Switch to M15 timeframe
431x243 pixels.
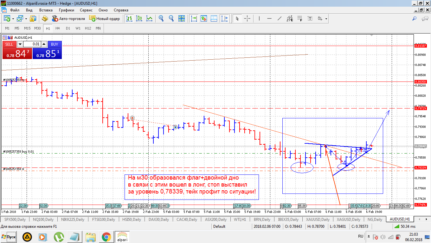point(27,28)
